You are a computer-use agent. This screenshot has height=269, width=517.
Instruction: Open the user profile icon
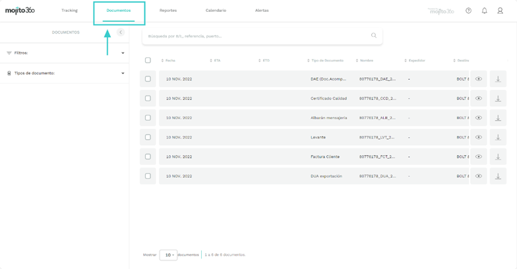tap(500, 11)
